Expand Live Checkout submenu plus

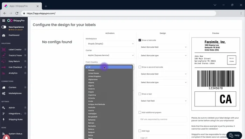25,67
